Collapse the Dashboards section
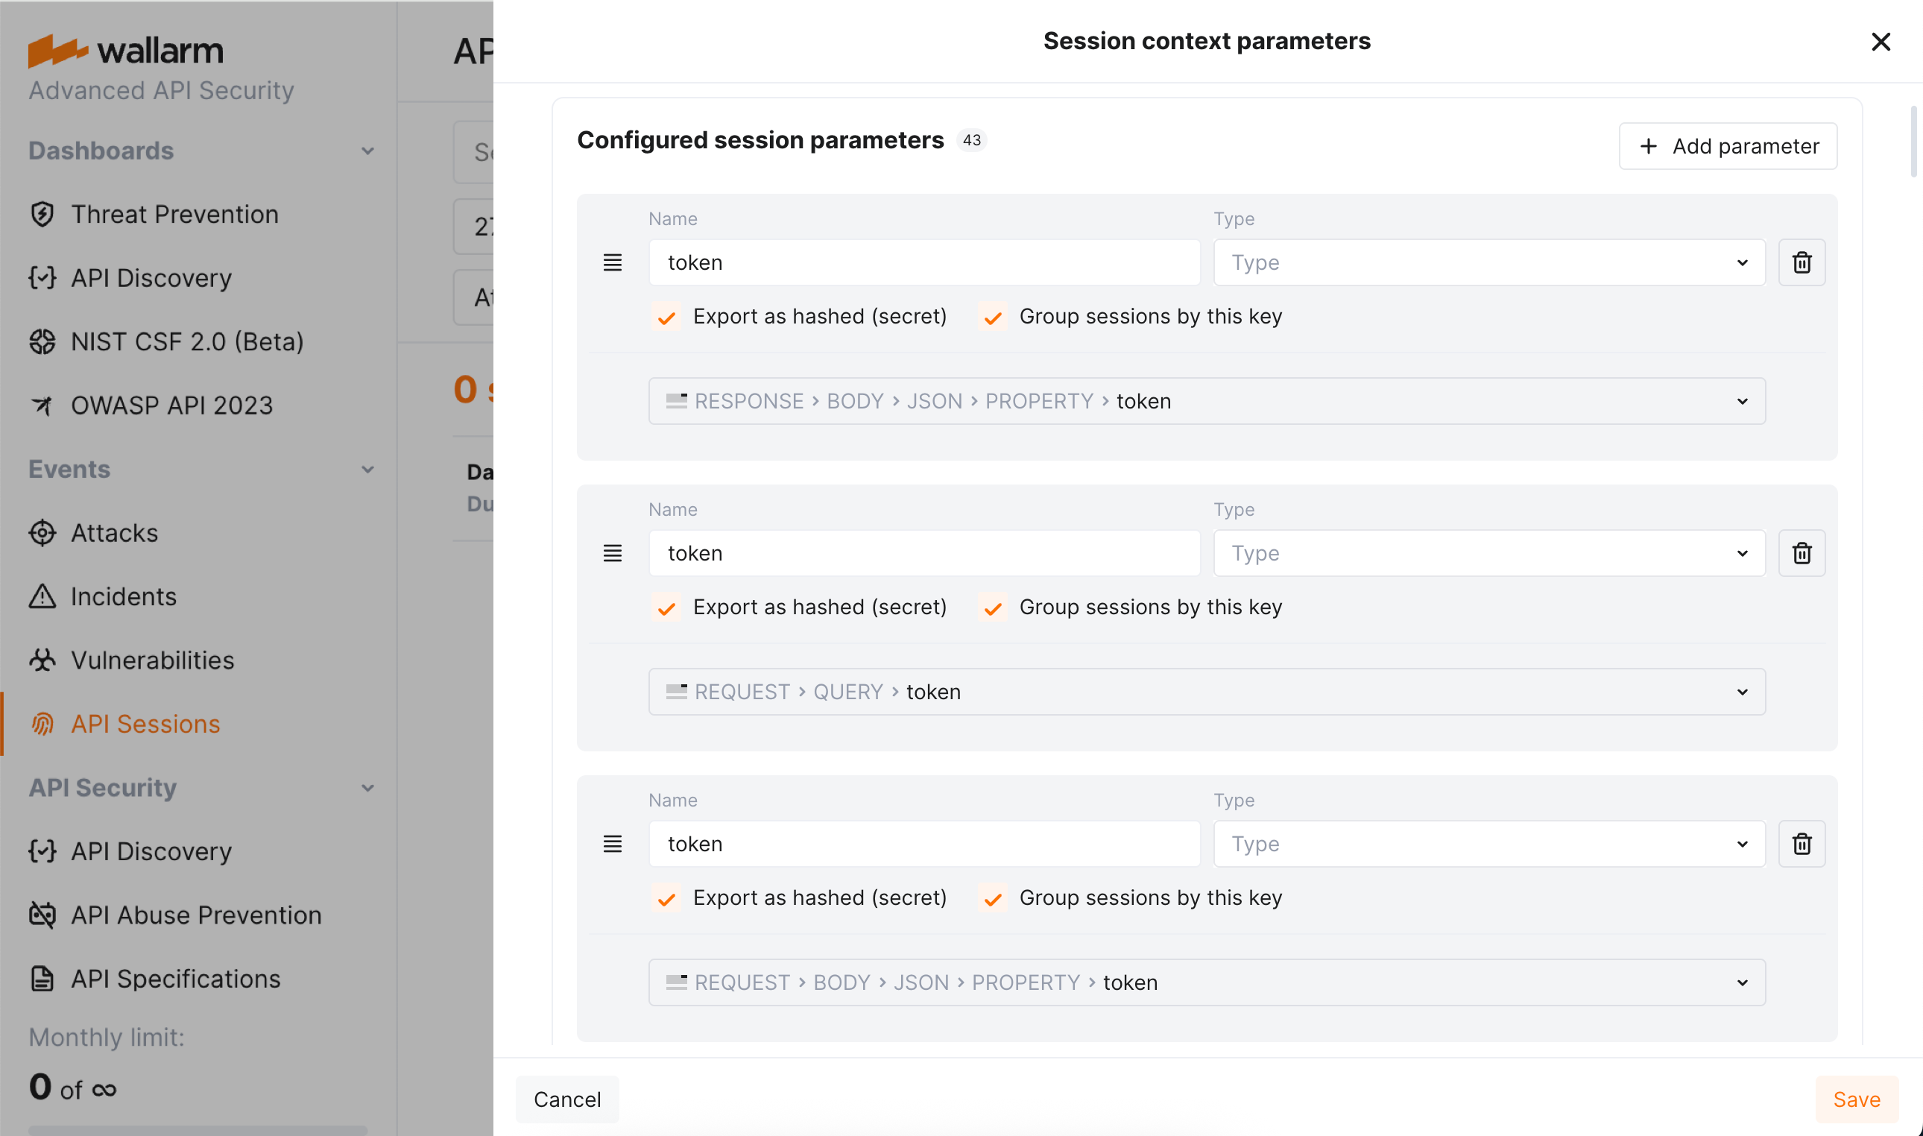Viewport: 1923px width, 1136px height. (369, 151)
